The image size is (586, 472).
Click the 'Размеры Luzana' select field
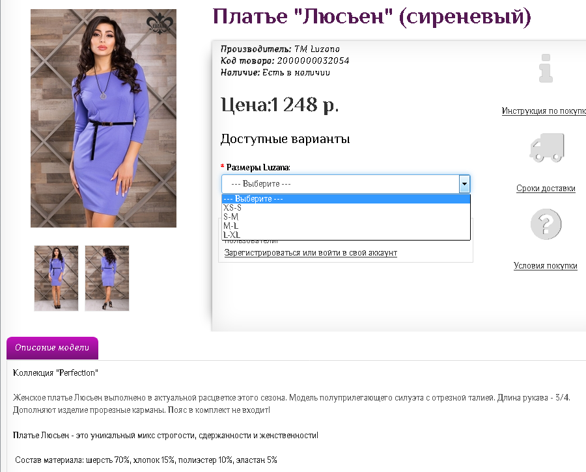(x=346, y=184)
